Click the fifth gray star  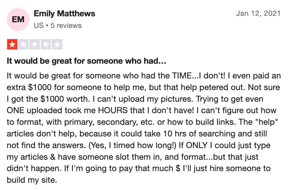point(57,44)
